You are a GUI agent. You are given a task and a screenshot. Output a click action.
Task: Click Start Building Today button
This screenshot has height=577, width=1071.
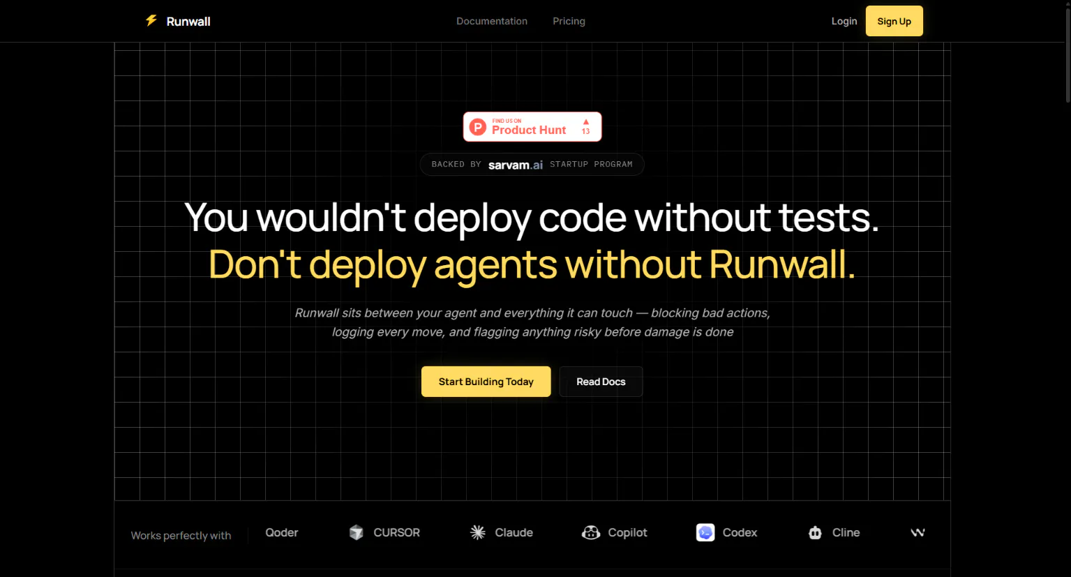486,382
